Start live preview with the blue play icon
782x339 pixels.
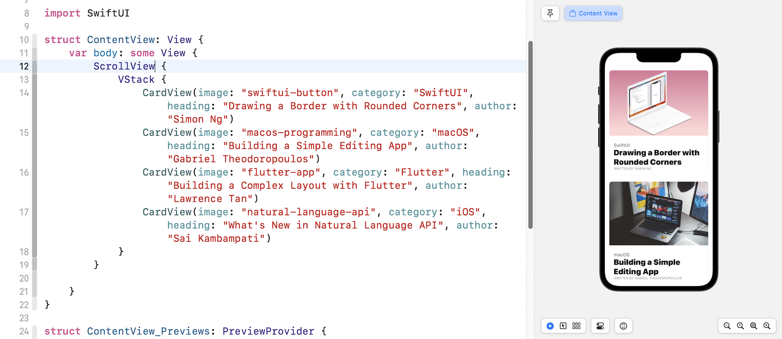coord(550,326)
